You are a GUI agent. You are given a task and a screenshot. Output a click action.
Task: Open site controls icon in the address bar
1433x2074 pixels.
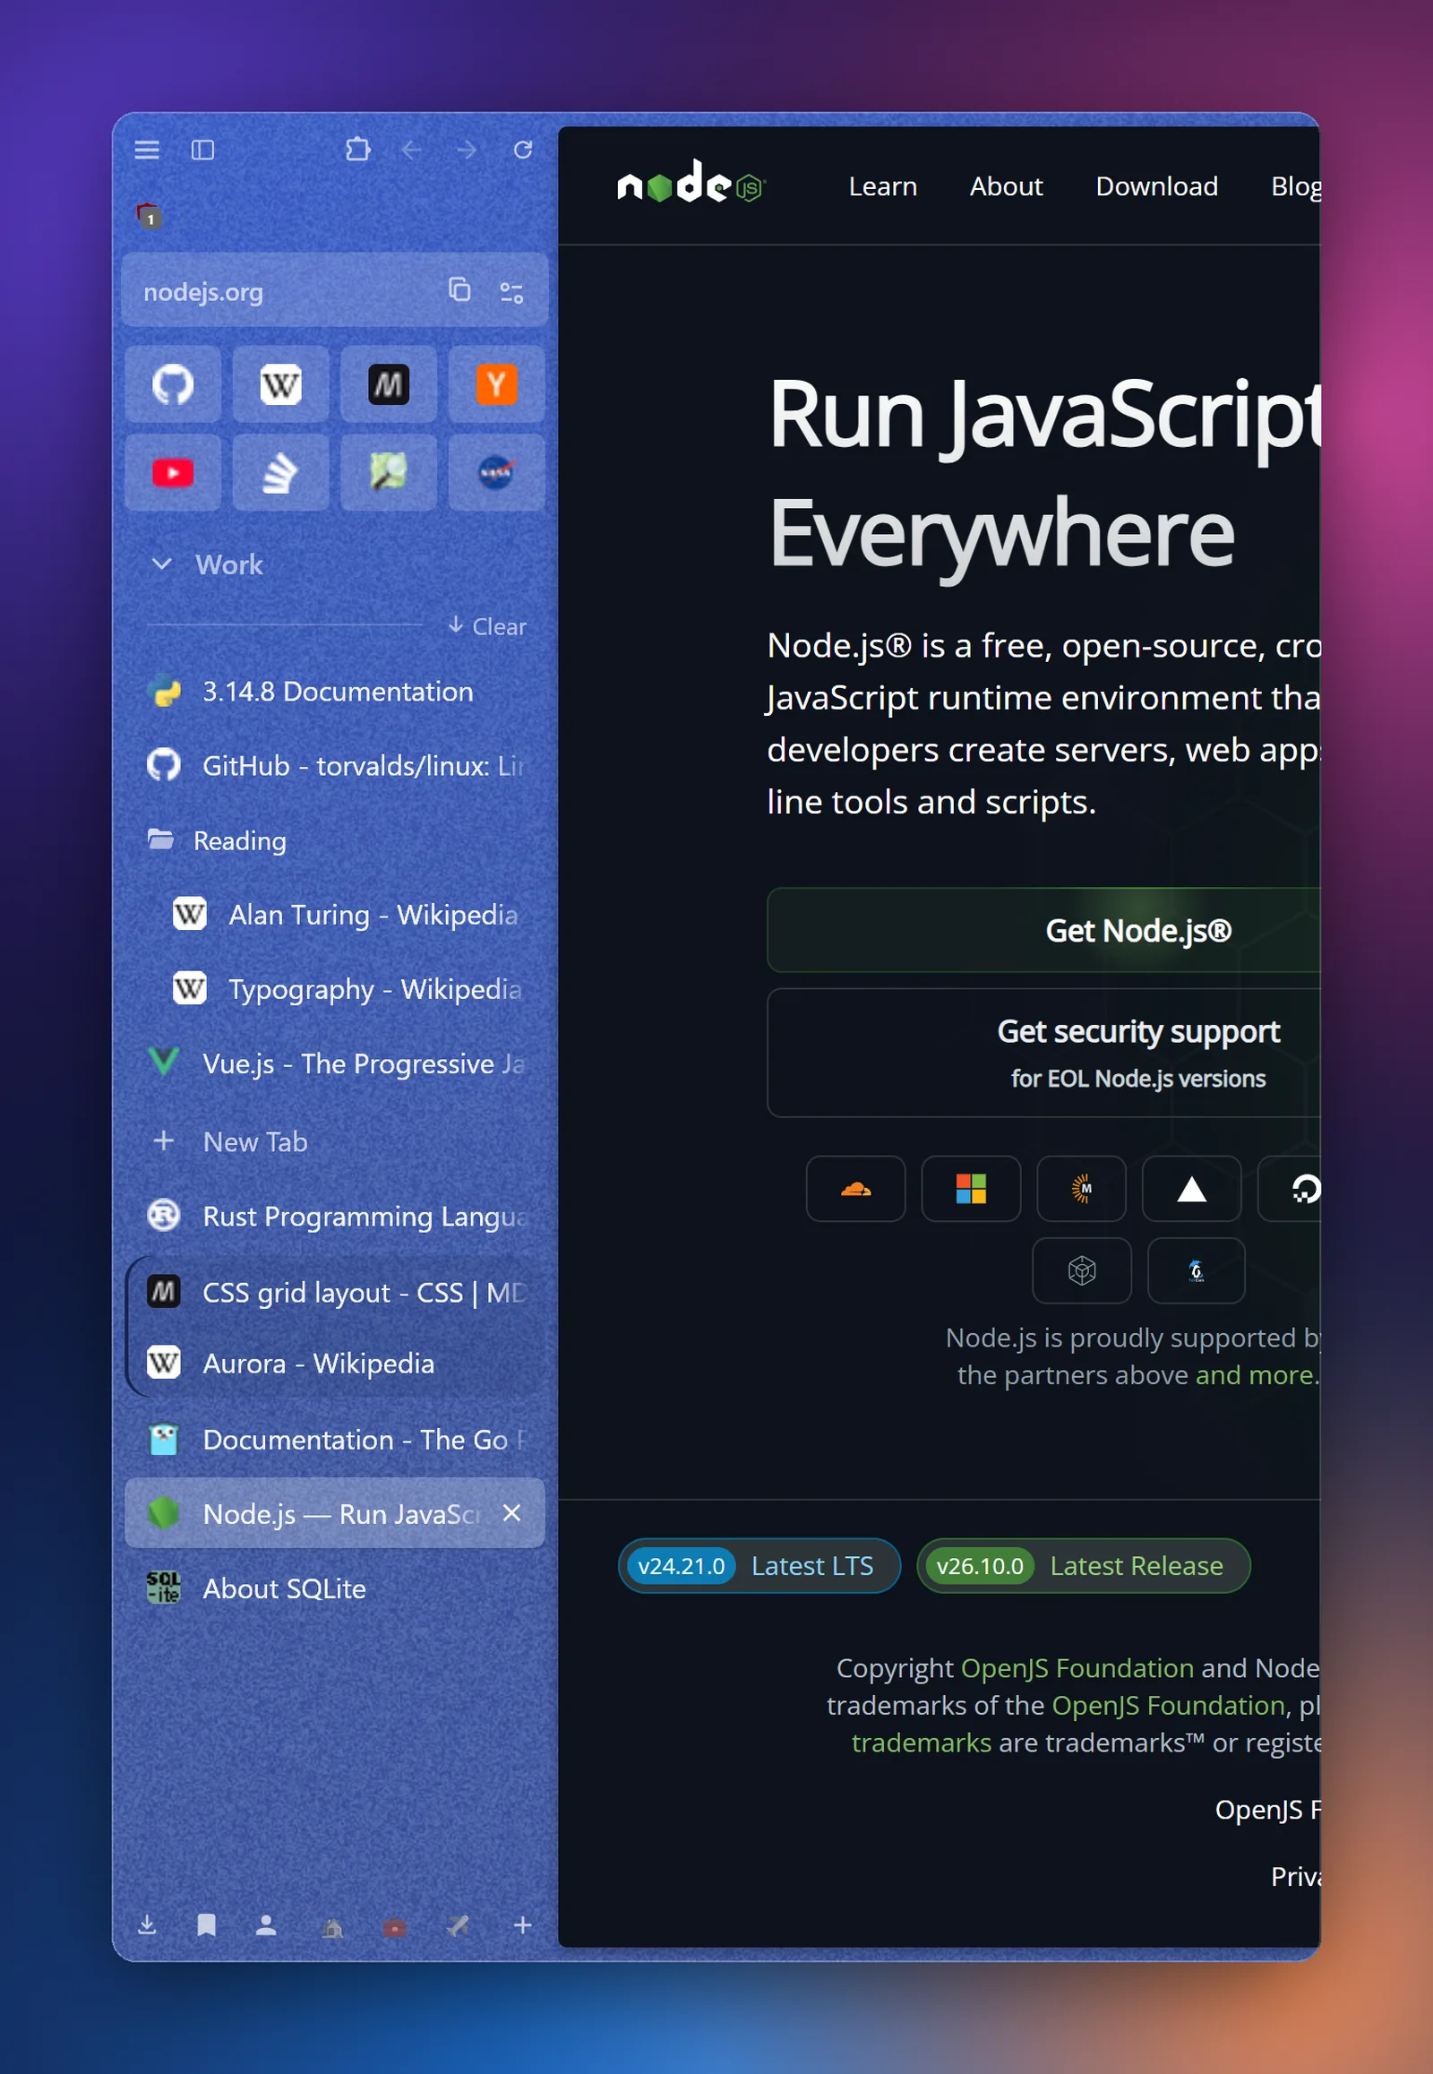click(x=511, y=292)
